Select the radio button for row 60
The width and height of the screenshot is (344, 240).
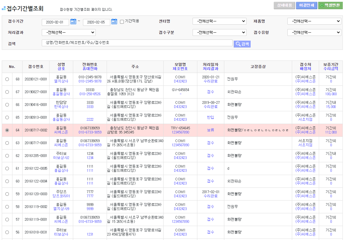(7, 181)
